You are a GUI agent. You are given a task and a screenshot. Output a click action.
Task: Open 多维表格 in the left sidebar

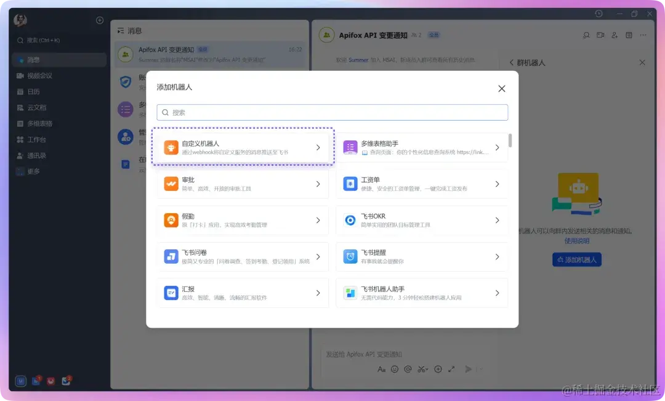click(59, 123)
